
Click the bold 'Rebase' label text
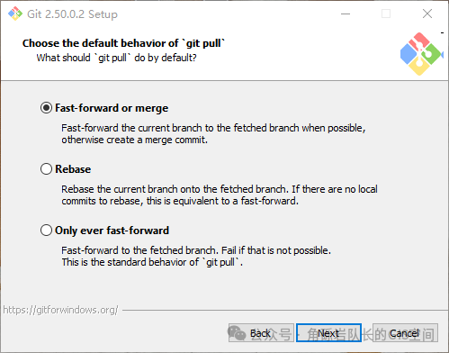(73, 169)
